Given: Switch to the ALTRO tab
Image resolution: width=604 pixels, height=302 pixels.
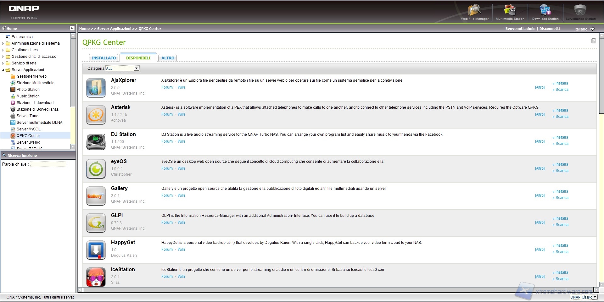Looking at the screenshot, I should coord(168,58).
